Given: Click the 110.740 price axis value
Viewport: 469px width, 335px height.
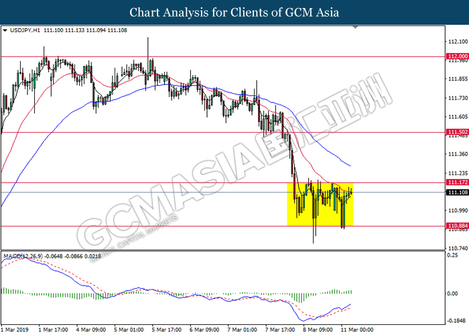Looking at the screenshot, I should click(458, 249).
